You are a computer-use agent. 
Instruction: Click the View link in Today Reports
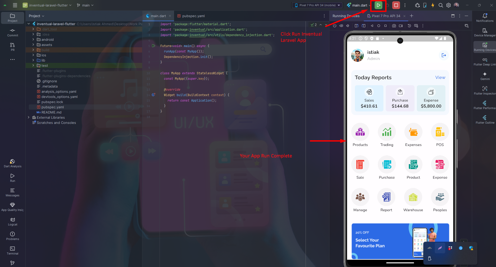(440, 77)
